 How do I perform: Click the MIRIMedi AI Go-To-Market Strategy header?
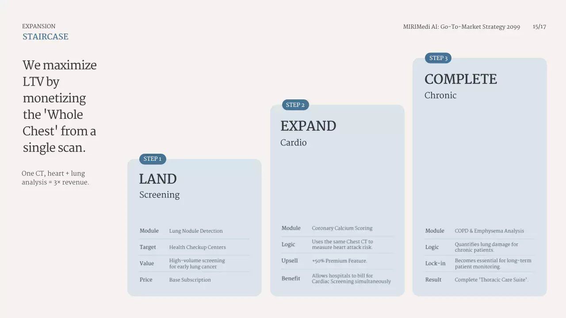coord(461,27)
